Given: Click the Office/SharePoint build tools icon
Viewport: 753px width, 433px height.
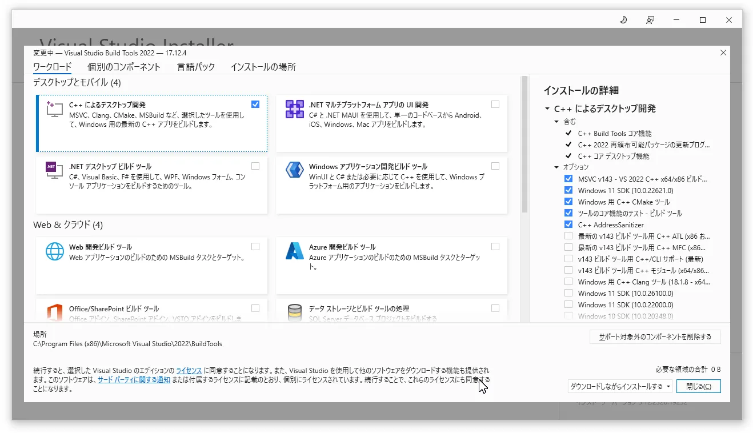Looking at the screenshot, I should coord(54,312).
